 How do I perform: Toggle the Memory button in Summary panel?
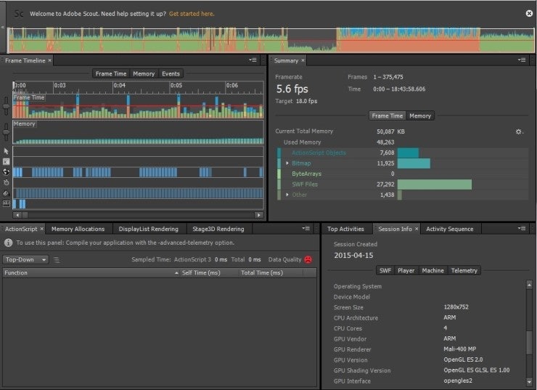coord(420,115)
